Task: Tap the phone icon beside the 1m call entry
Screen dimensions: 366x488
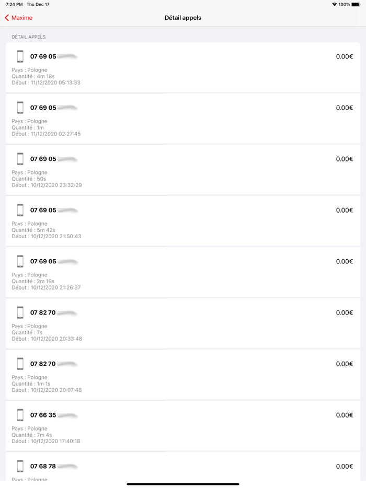Action: coord(20,107)
